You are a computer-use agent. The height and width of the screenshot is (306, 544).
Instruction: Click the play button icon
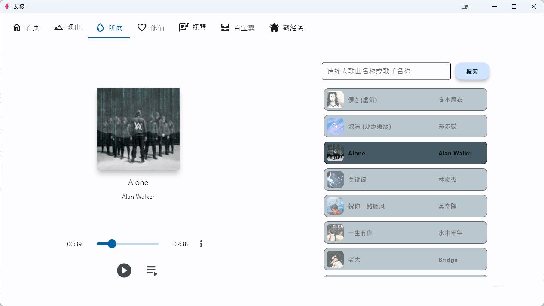(x=124, y=270)
